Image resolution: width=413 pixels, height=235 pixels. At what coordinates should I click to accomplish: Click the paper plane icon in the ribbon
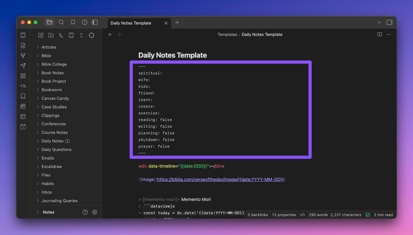tap(23, 66)
